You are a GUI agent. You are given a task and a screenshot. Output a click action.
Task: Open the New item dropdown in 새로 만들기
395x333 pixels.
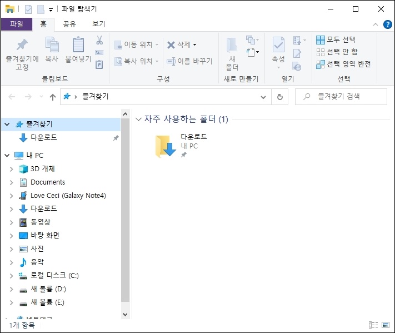[252, 39]
